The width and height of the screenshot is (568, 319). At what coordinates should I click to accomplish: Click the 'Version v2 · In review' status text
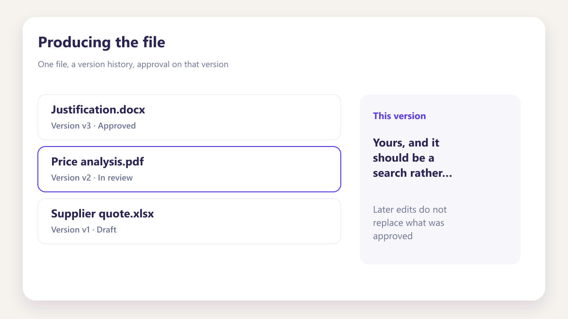point(92,178)
